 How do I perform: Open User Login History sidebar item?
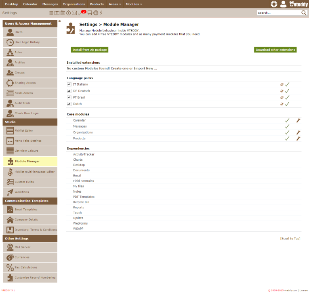pos(30,42)
